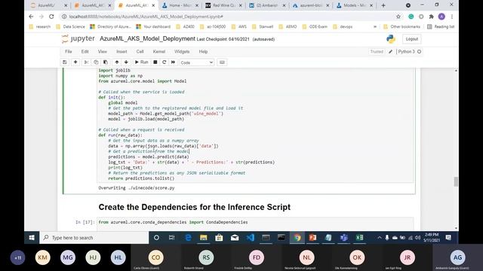
Task: Open the Insert menu
Action: point(122,52)
